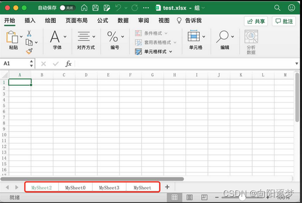The image size is (302, 203).
Task: Open 套用表格格式 table format menu
Action: click(x=155, y=43)
